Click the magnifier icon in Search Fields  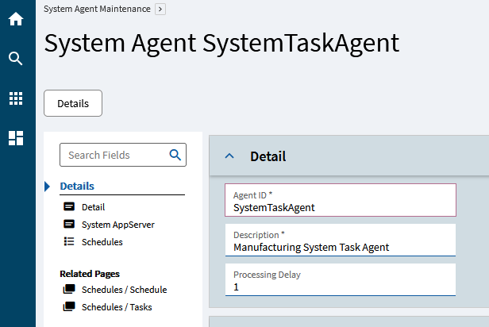(x=175, y=155)
